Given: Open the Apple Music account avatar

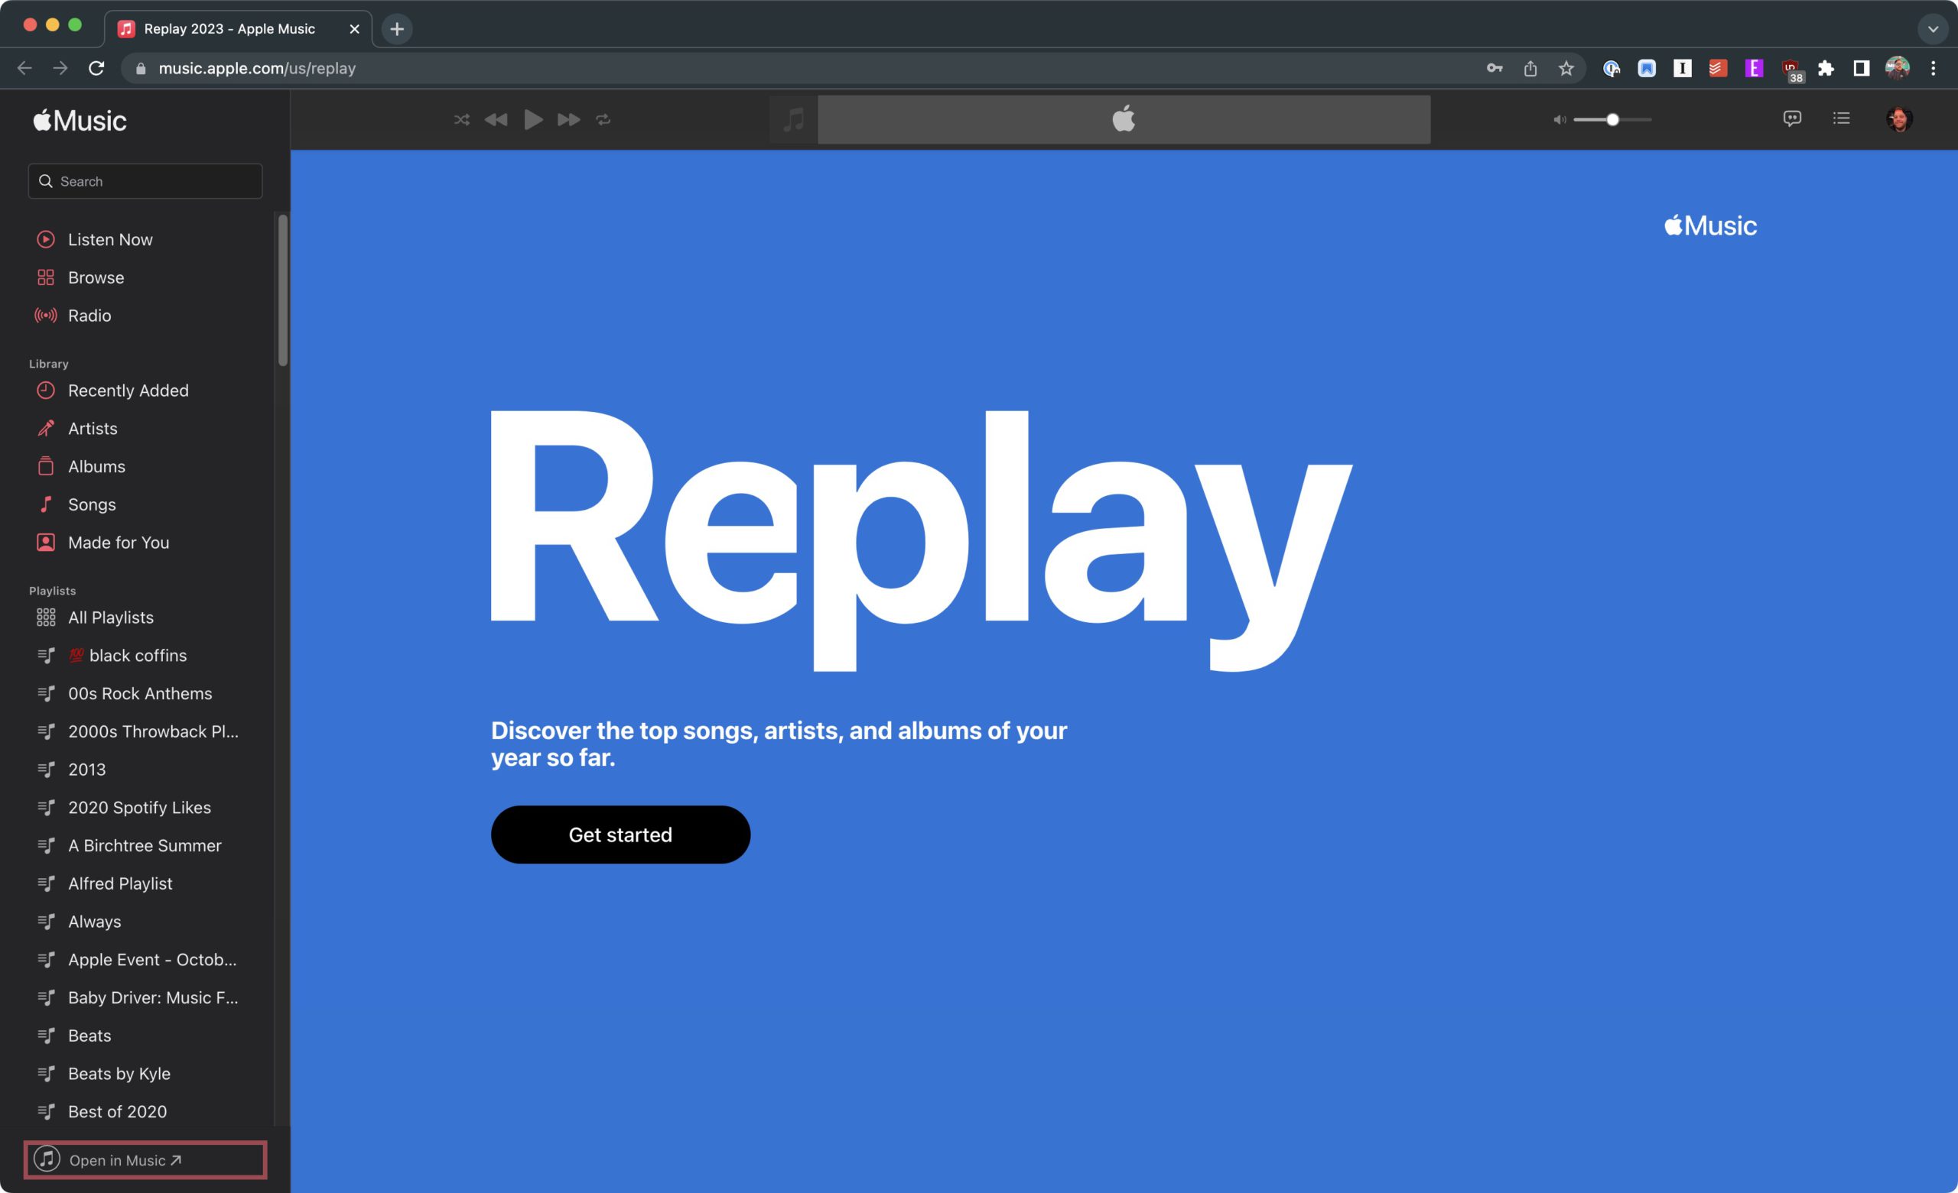Looking at the screenshot, I should point(1899,119).
